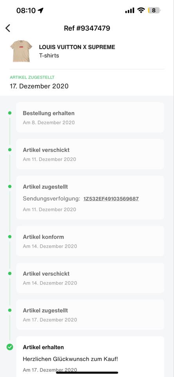Tap the location arrow beside the clock
The width and height of the screenshot is (174, 377).
(x=40, y=10)
